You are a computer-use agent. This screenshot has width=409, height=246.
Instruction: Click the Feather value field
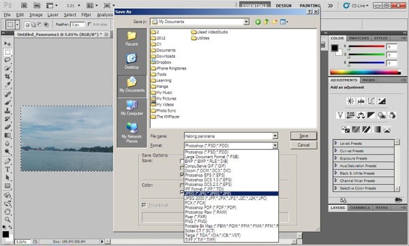click(x=78, y=25)
